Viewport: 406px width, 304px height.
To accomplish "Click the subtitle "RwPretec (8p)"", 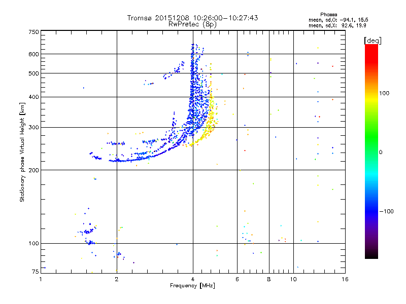I will (x=192, y=24).
